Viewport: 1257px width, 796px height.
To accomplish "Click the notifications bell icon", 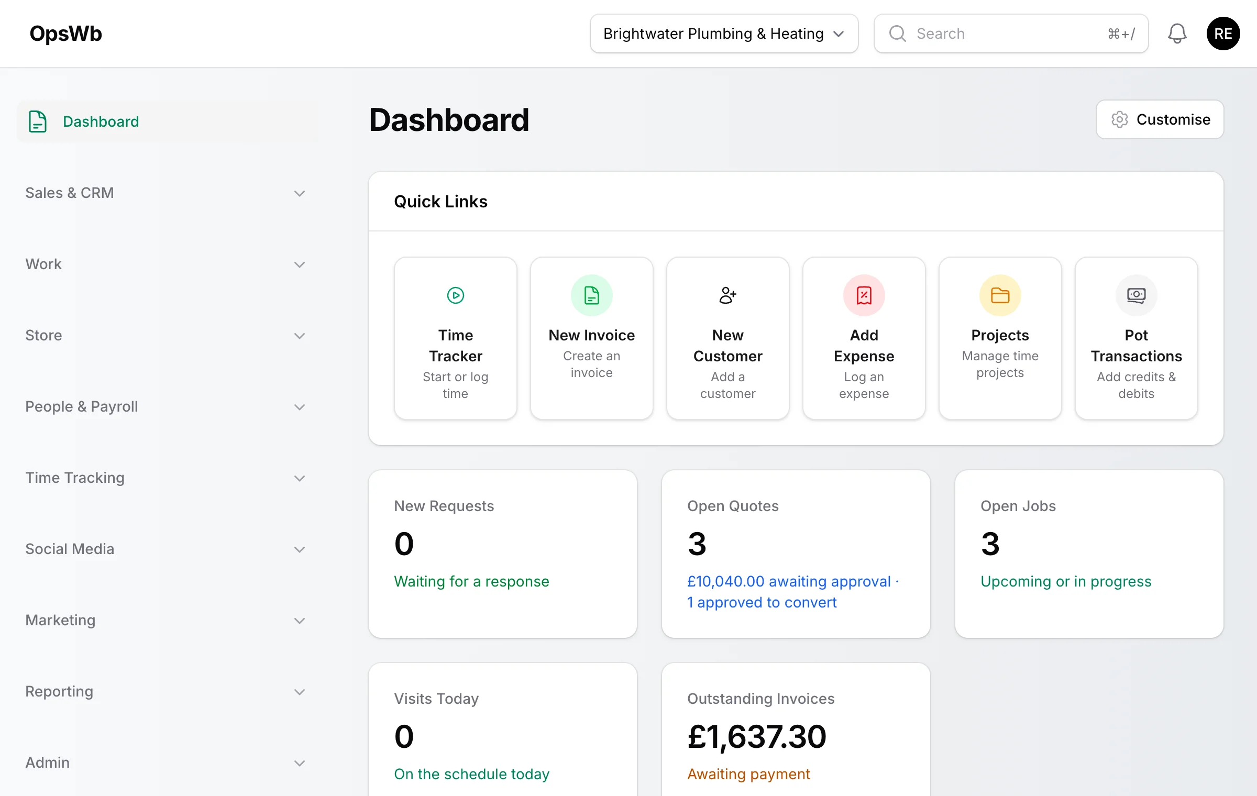I will click(x=1177, y=34).
